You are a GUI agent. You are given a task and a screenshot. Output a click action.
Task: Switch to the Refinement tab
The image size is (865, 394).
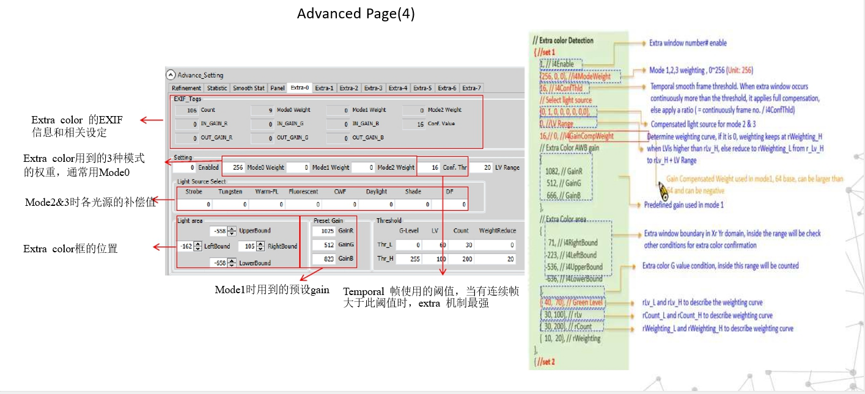click(186, 88)
